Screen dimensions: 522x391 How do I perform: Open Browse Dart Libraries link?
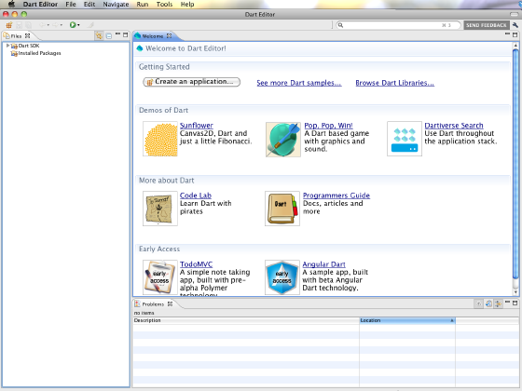point(395,83)
